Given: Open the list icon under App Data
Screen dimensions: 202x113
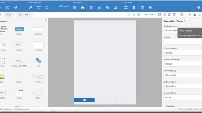Looking at the screenshot, I should tap(126, 8).
